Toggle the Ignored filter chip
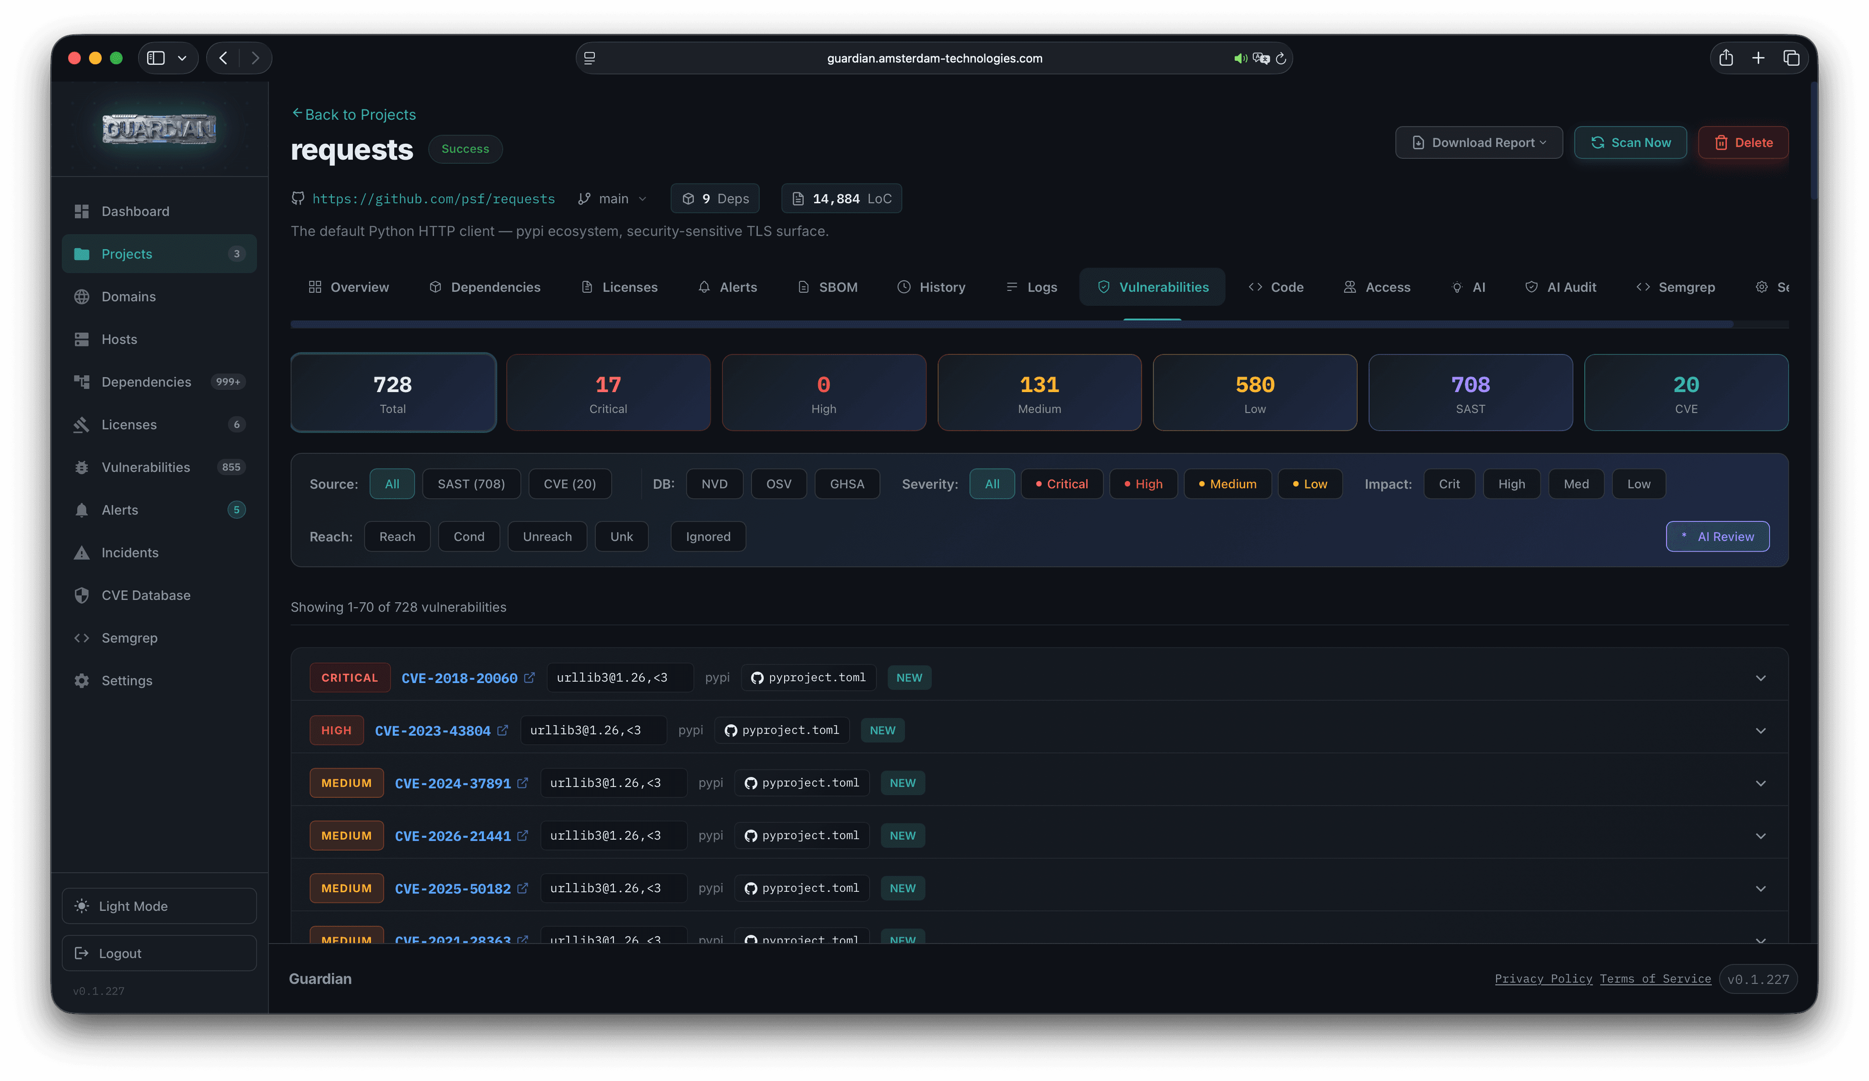The image size is (1869, 1081). point(708,537)
